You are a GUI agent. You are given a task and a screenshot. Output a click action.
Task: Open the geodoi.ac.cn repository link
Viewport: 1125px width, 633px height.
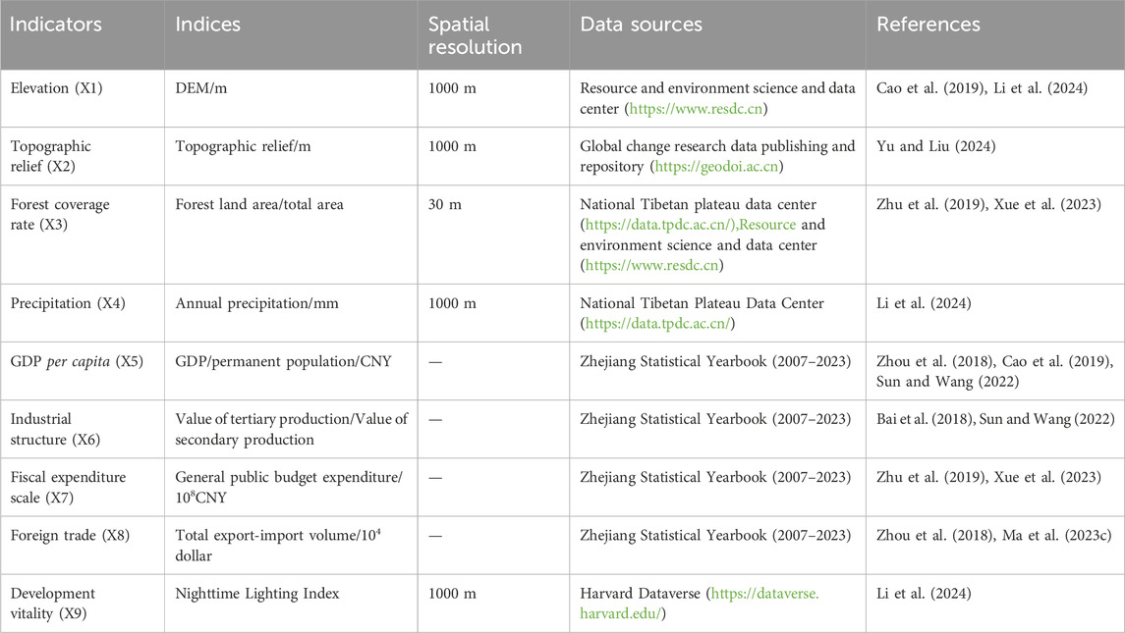(x=716, y=167)
